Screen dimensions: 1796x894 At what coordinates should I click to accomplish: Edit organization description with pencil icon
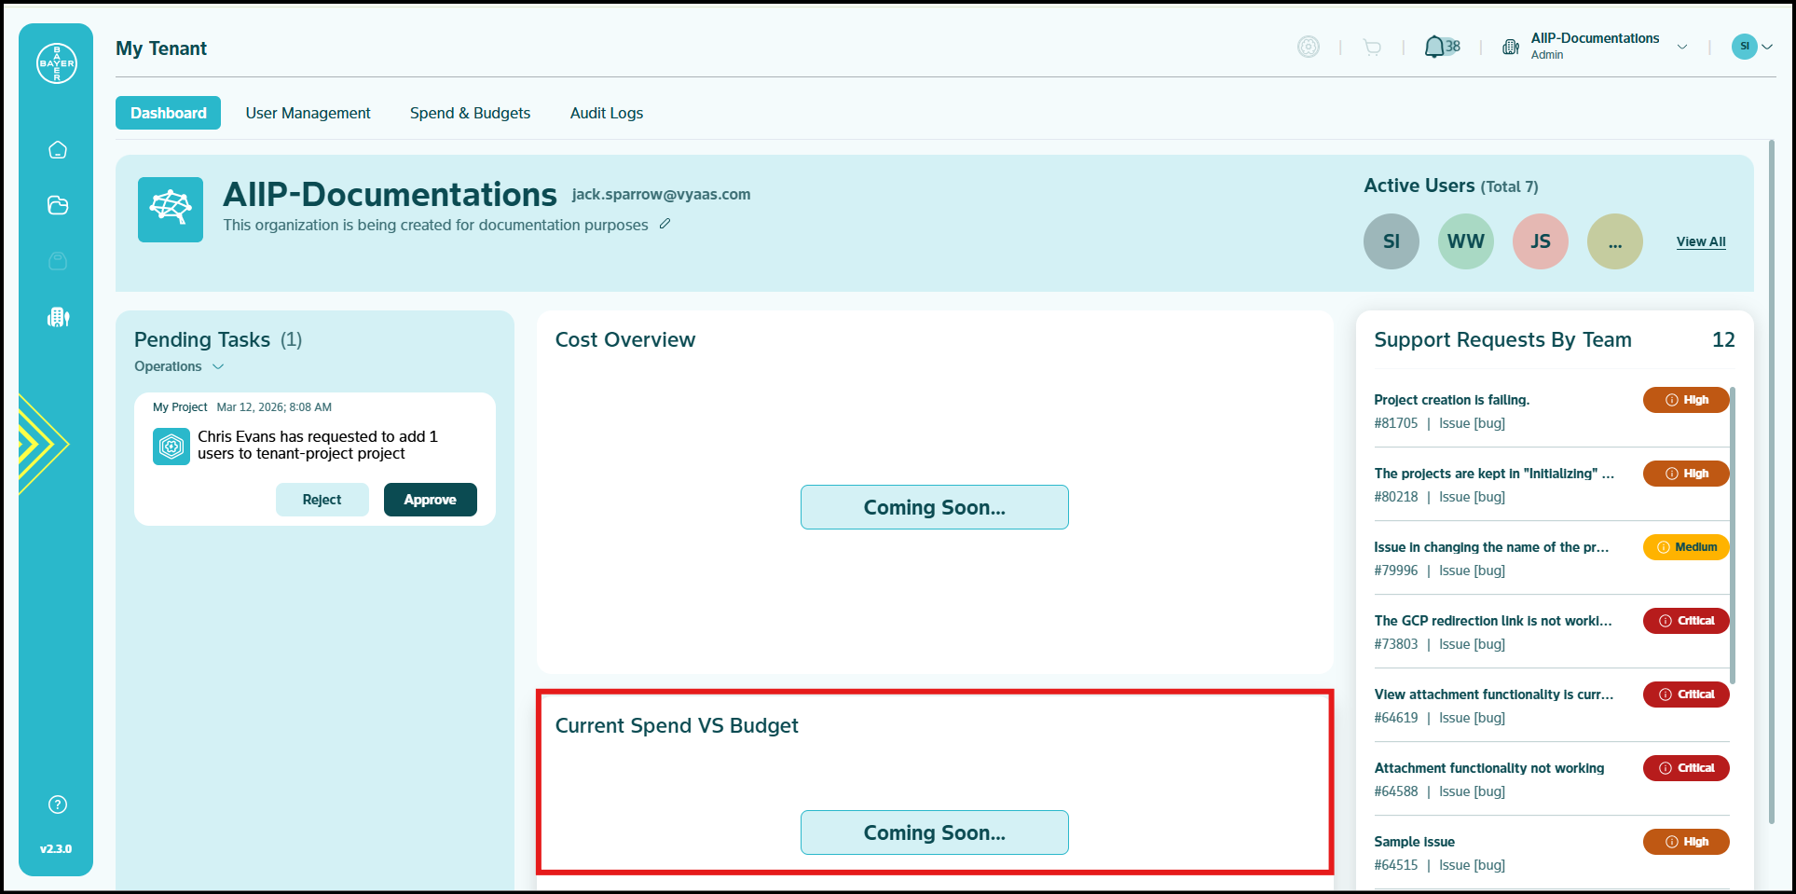click(665, 224)
